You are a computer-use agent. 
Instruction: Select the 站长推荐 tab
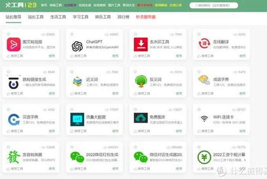tap(13, 17)
